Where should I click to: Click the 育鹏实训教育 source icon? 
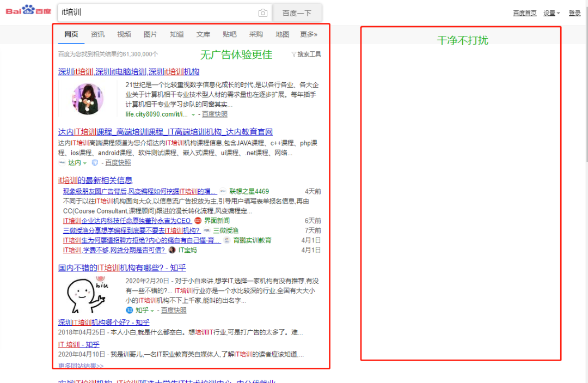pos(227,240)
